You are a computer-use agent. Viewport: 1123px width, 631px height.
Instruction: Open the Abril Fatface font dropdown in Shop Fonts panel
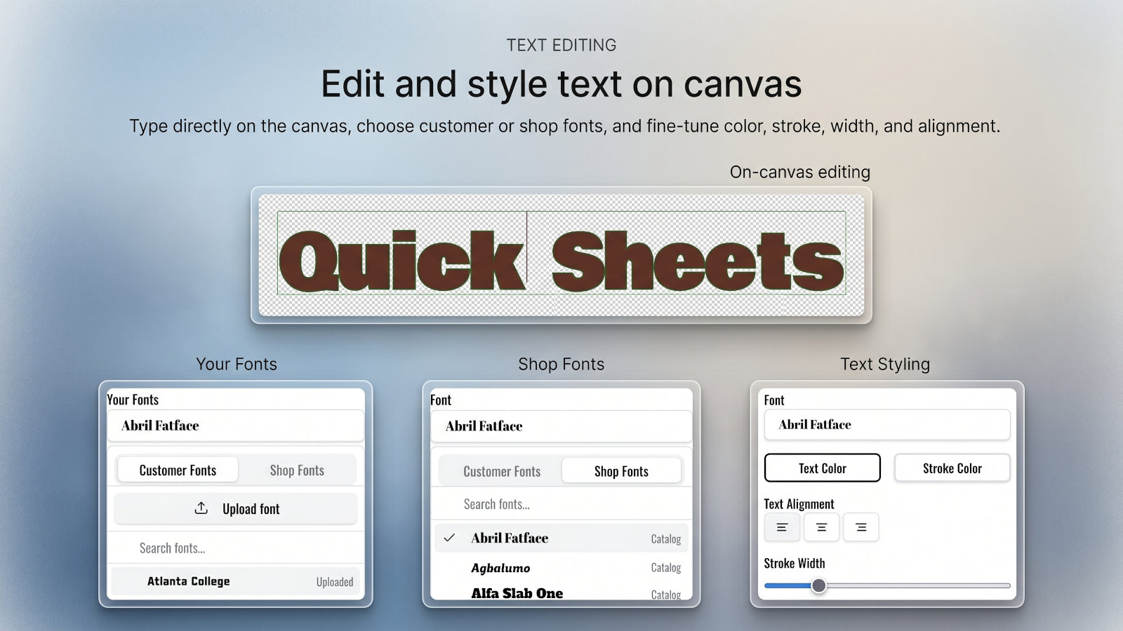click(561, 426)
